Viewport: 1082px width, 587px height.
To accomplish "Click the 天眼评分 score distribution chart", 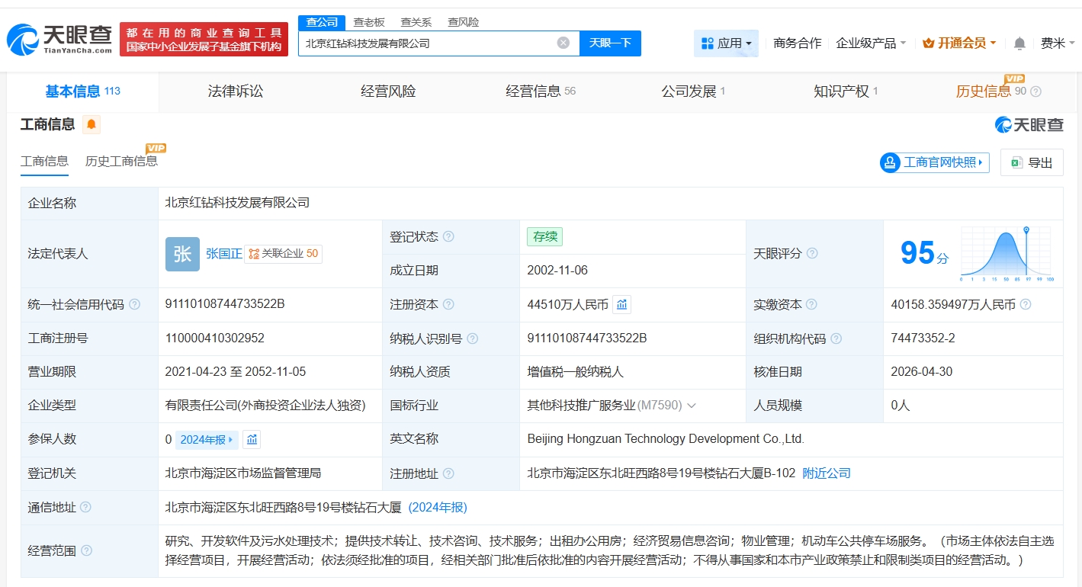I will (x=1007, y=254).
